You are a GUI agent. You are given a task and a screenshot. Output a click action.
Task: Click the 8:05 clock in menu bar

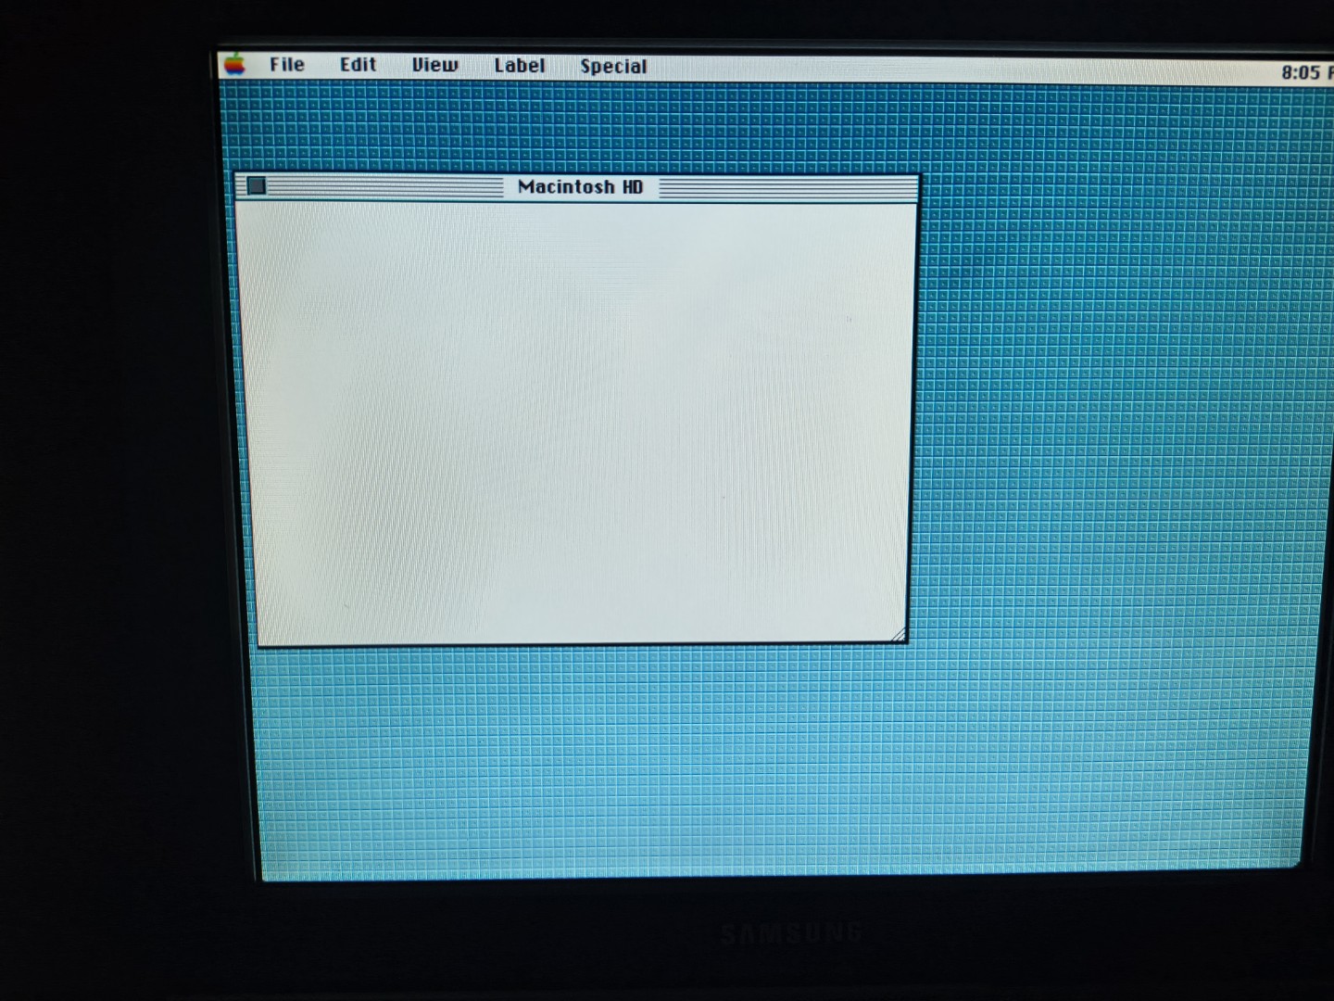click(1302, 72)
